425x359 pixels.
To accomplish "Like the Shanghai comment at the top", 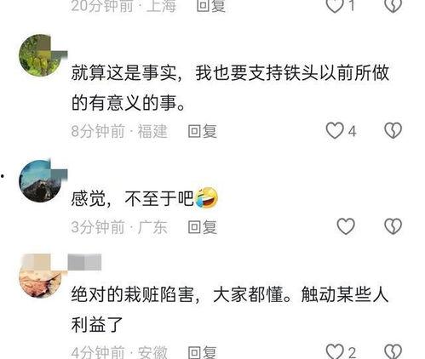I will click(x=335, y=6).
